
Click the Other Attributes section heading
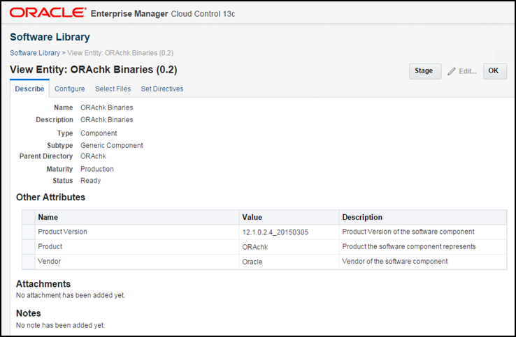pyautogui.click(x=50, y=197)
